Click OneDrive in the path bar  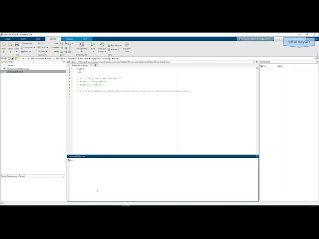[59, 58]
